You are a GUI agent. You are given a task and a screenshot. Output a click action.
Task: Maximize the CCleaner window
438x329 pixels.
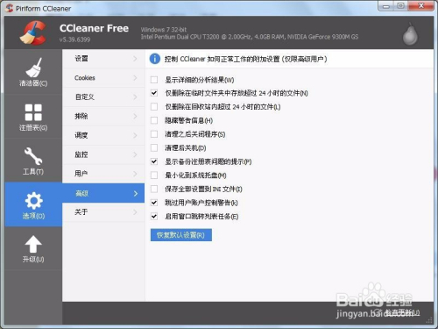[401, 6]
